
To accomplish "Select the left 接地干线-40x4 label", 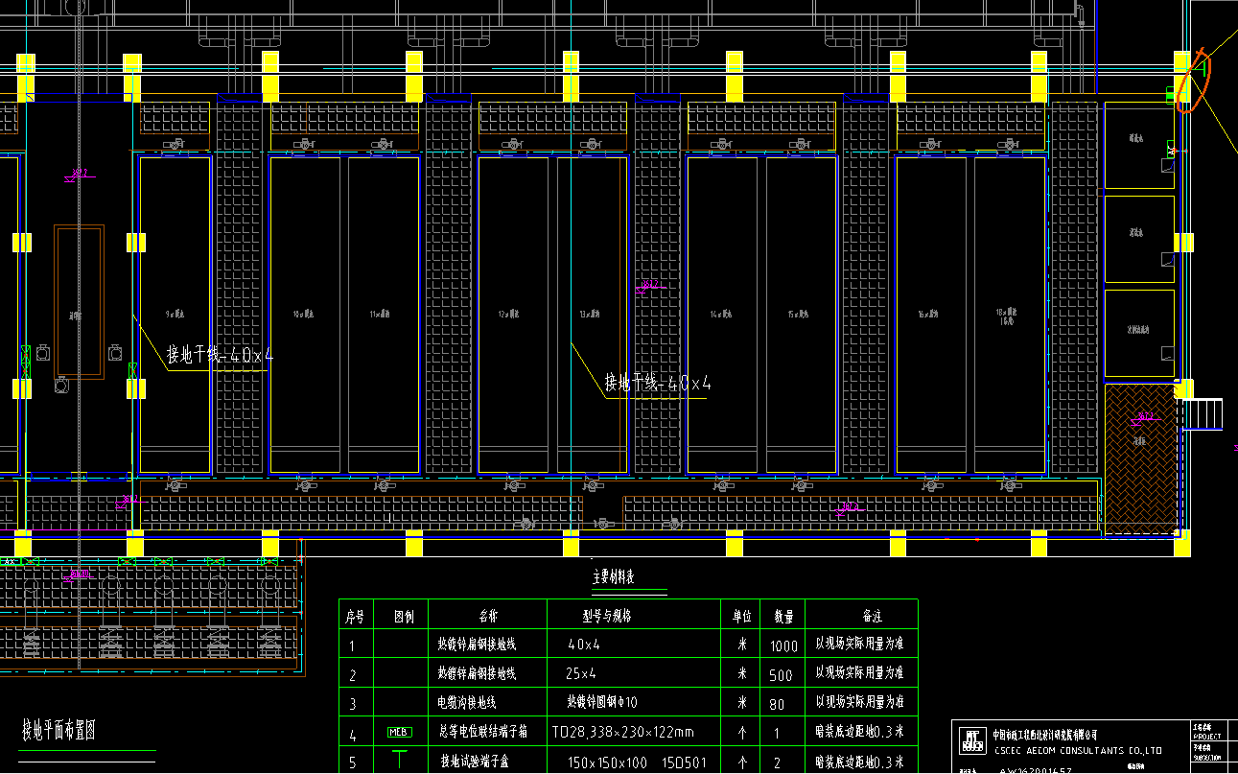I will coord(220,356).
